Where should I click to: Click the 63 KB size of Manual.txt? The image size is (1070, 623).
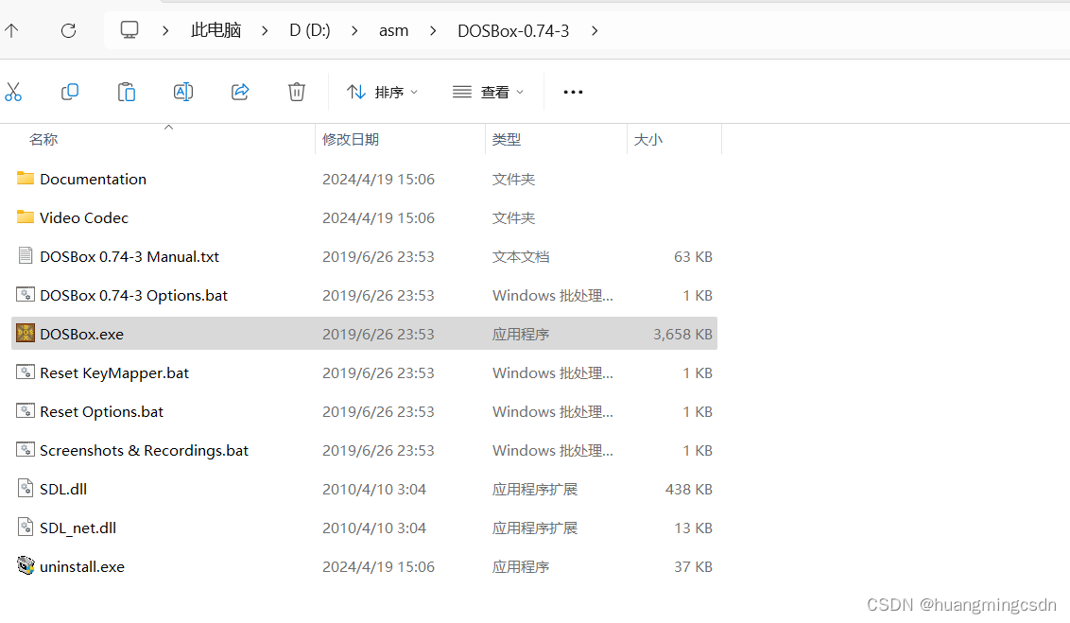(x=693, y=256)
